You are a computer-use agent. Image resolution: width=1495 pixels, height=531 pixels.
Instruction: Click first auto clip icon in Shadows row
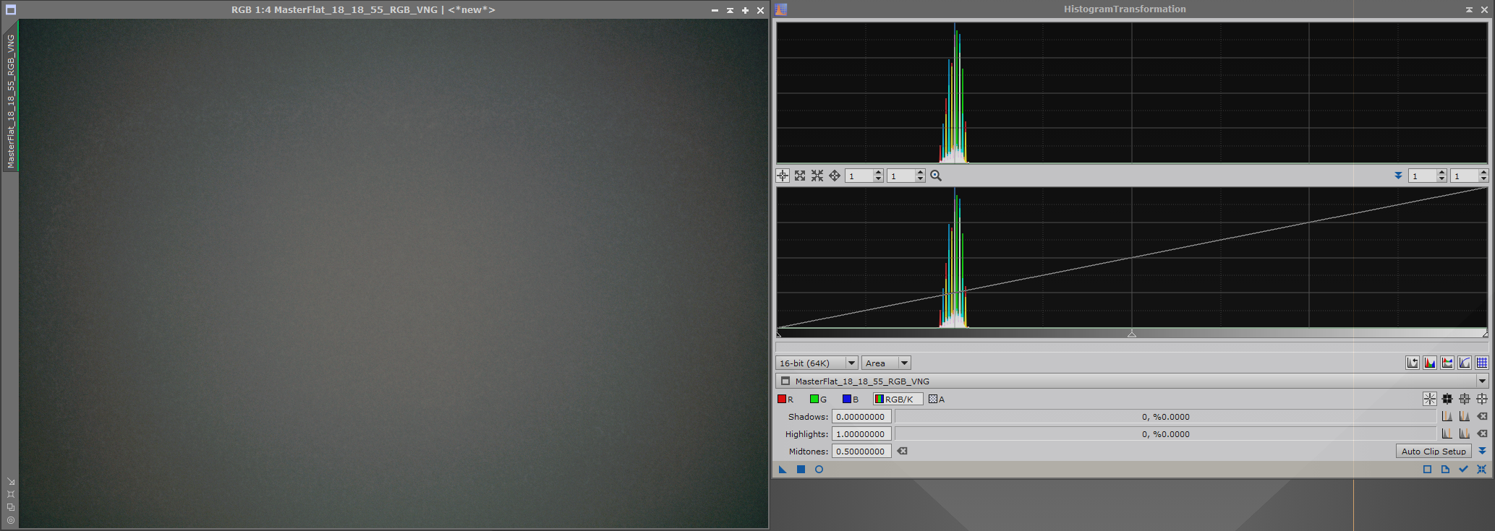tap(1447, 416)
